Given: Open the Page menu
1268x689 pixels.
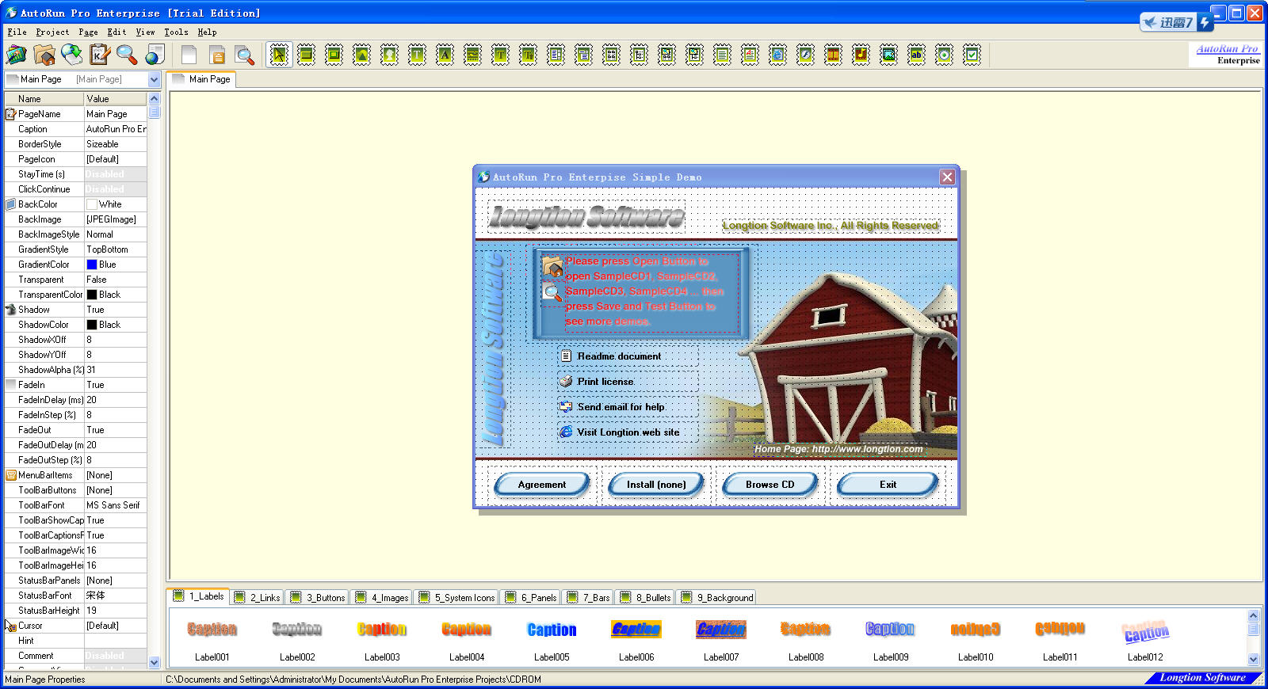Looking at the screenshot, I should [x=89, y=32].
